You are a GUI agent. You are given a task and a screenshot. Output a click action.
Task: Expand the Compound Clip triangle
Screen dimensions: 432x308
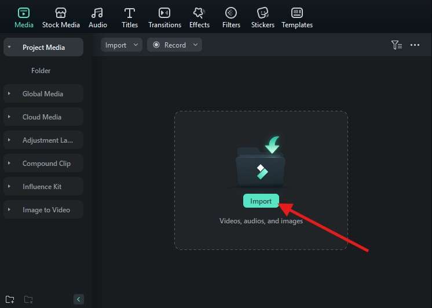tap(9, 163)
